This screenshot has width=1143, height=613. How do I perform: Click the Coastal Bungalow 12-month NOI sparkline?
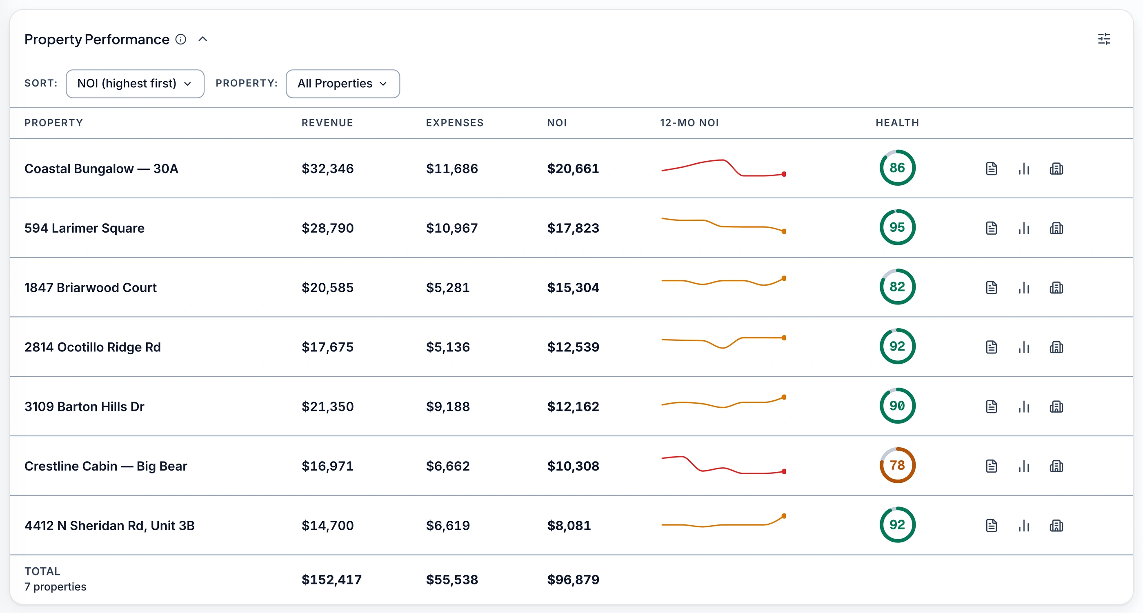(724, 168)
